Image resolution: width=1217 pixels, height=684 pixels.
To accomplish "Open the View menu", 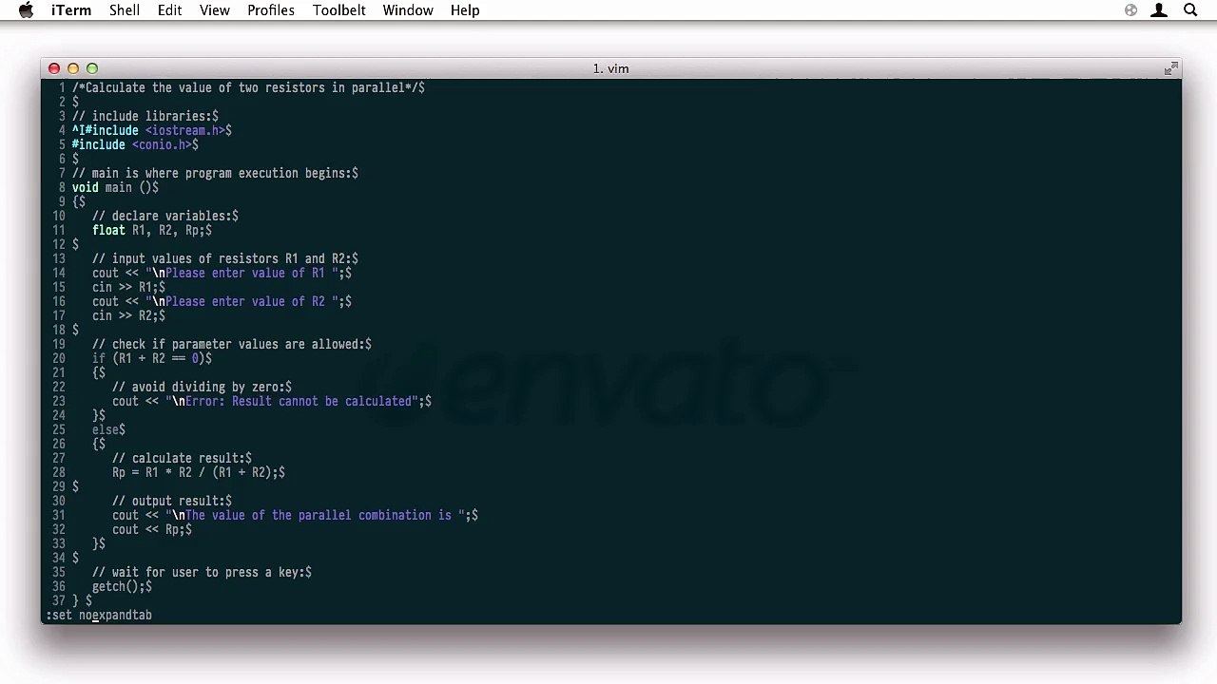I will (215, 10).
